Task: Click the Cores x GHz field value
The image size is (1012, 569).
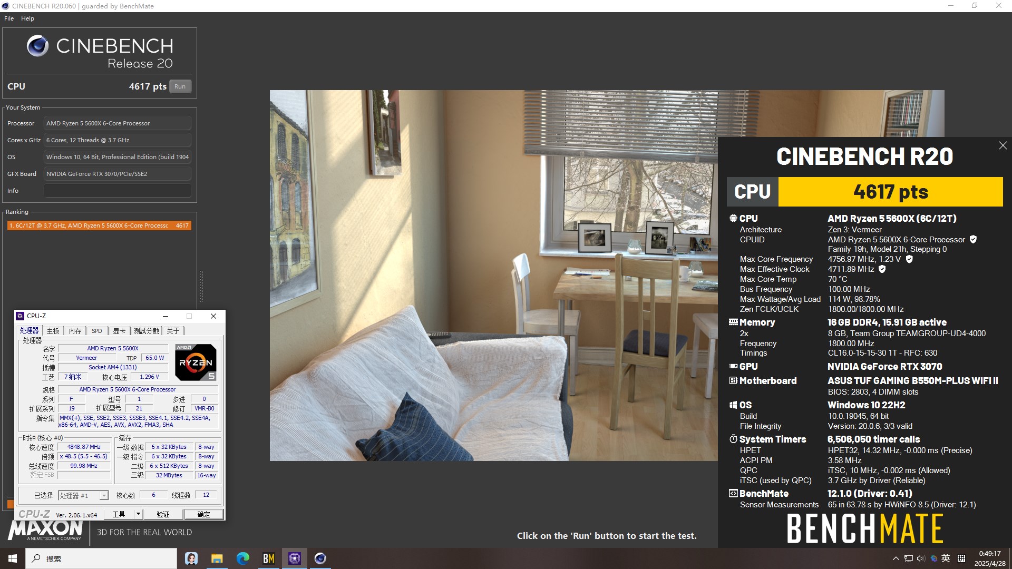Action: click(117, 140)
